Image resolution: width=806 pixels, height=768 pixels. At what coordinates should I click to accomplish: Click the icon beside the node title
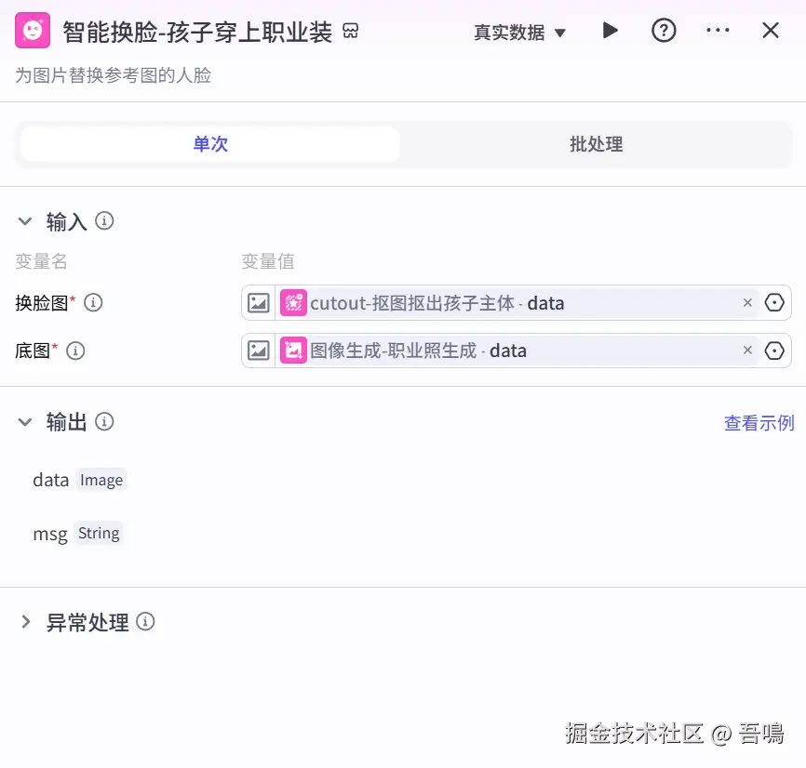[x=351, y=33]
